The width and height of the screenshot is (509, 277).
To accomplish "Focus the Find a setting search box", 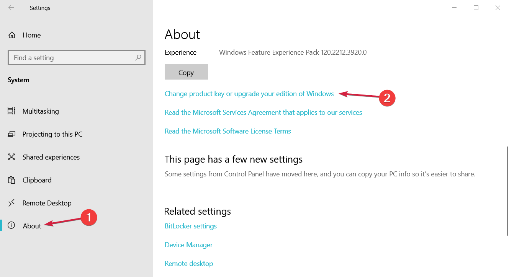I will pyautogui.click(x=77, y=57).
